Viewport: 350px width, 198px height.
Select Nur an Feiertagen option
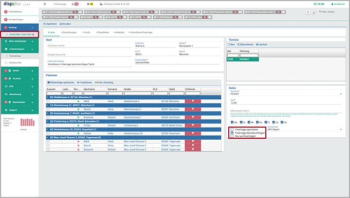[232, 136]
